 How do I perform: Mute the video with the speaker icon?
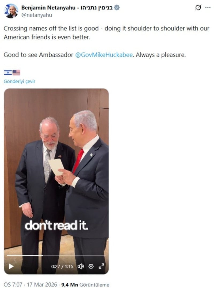click(x=81, y=266)
